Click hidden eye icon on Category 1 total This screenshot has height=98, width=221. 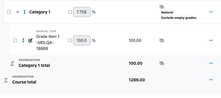(x=162, y=63)
